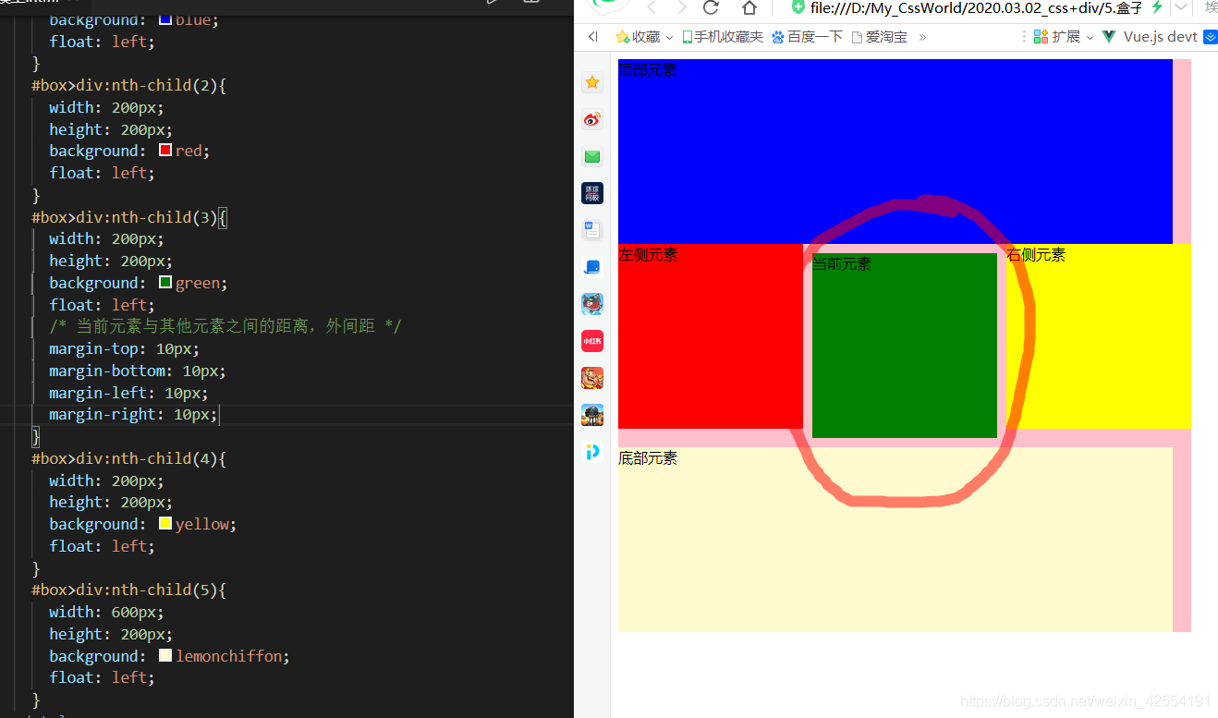The width and height of the screenshot is (1218, 718).
Task: Go forward in browser history
Action: coord(682,7)
